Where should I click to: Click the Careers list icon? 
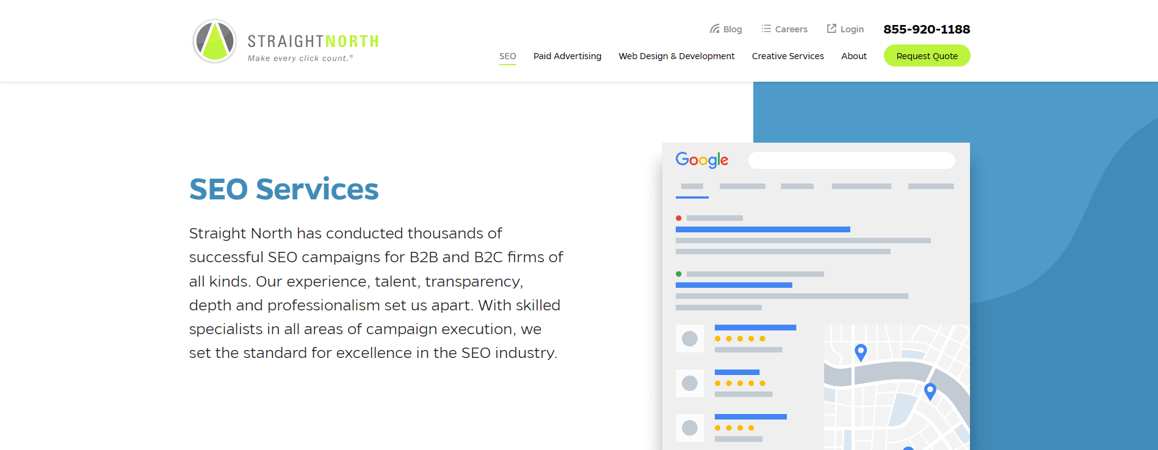(766, 29)
